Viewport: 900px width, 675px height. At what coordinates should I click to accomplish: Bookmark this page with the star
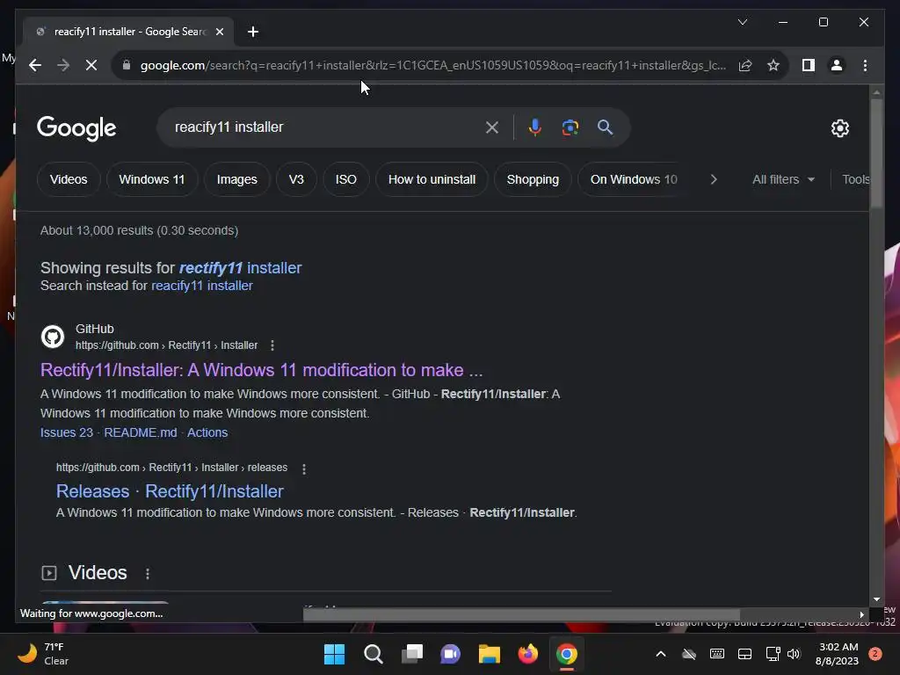tap(773, 65)
